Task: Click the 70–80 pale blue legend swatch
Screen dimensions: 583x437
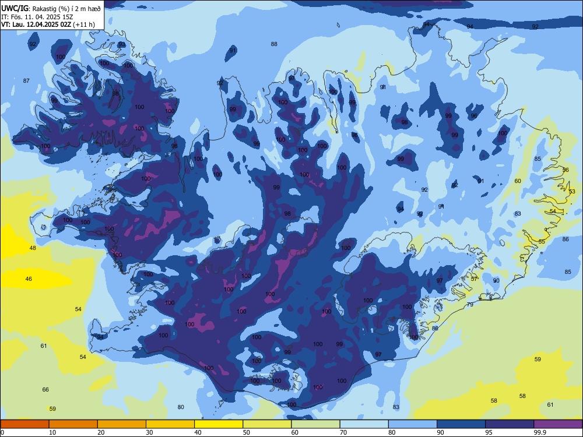Action: (364, 424)
